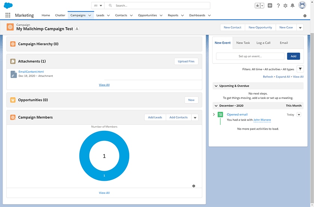This screenshot has height=207, width=314.
Task: Click the Campaign Members section icon
Action: click(x=13, y=117)
